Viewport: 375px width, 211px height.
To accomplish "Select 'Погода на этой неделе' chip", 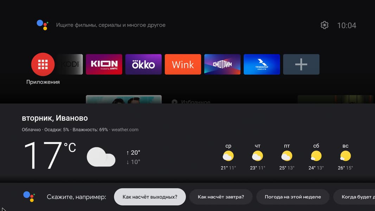I will tap(293, 197).
